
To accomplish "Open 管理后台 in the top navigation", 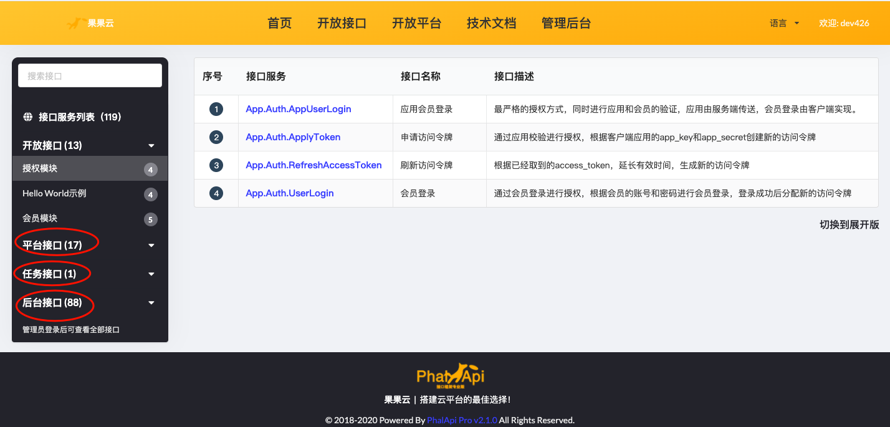I will pyautogui.click(x=566, y=23).
